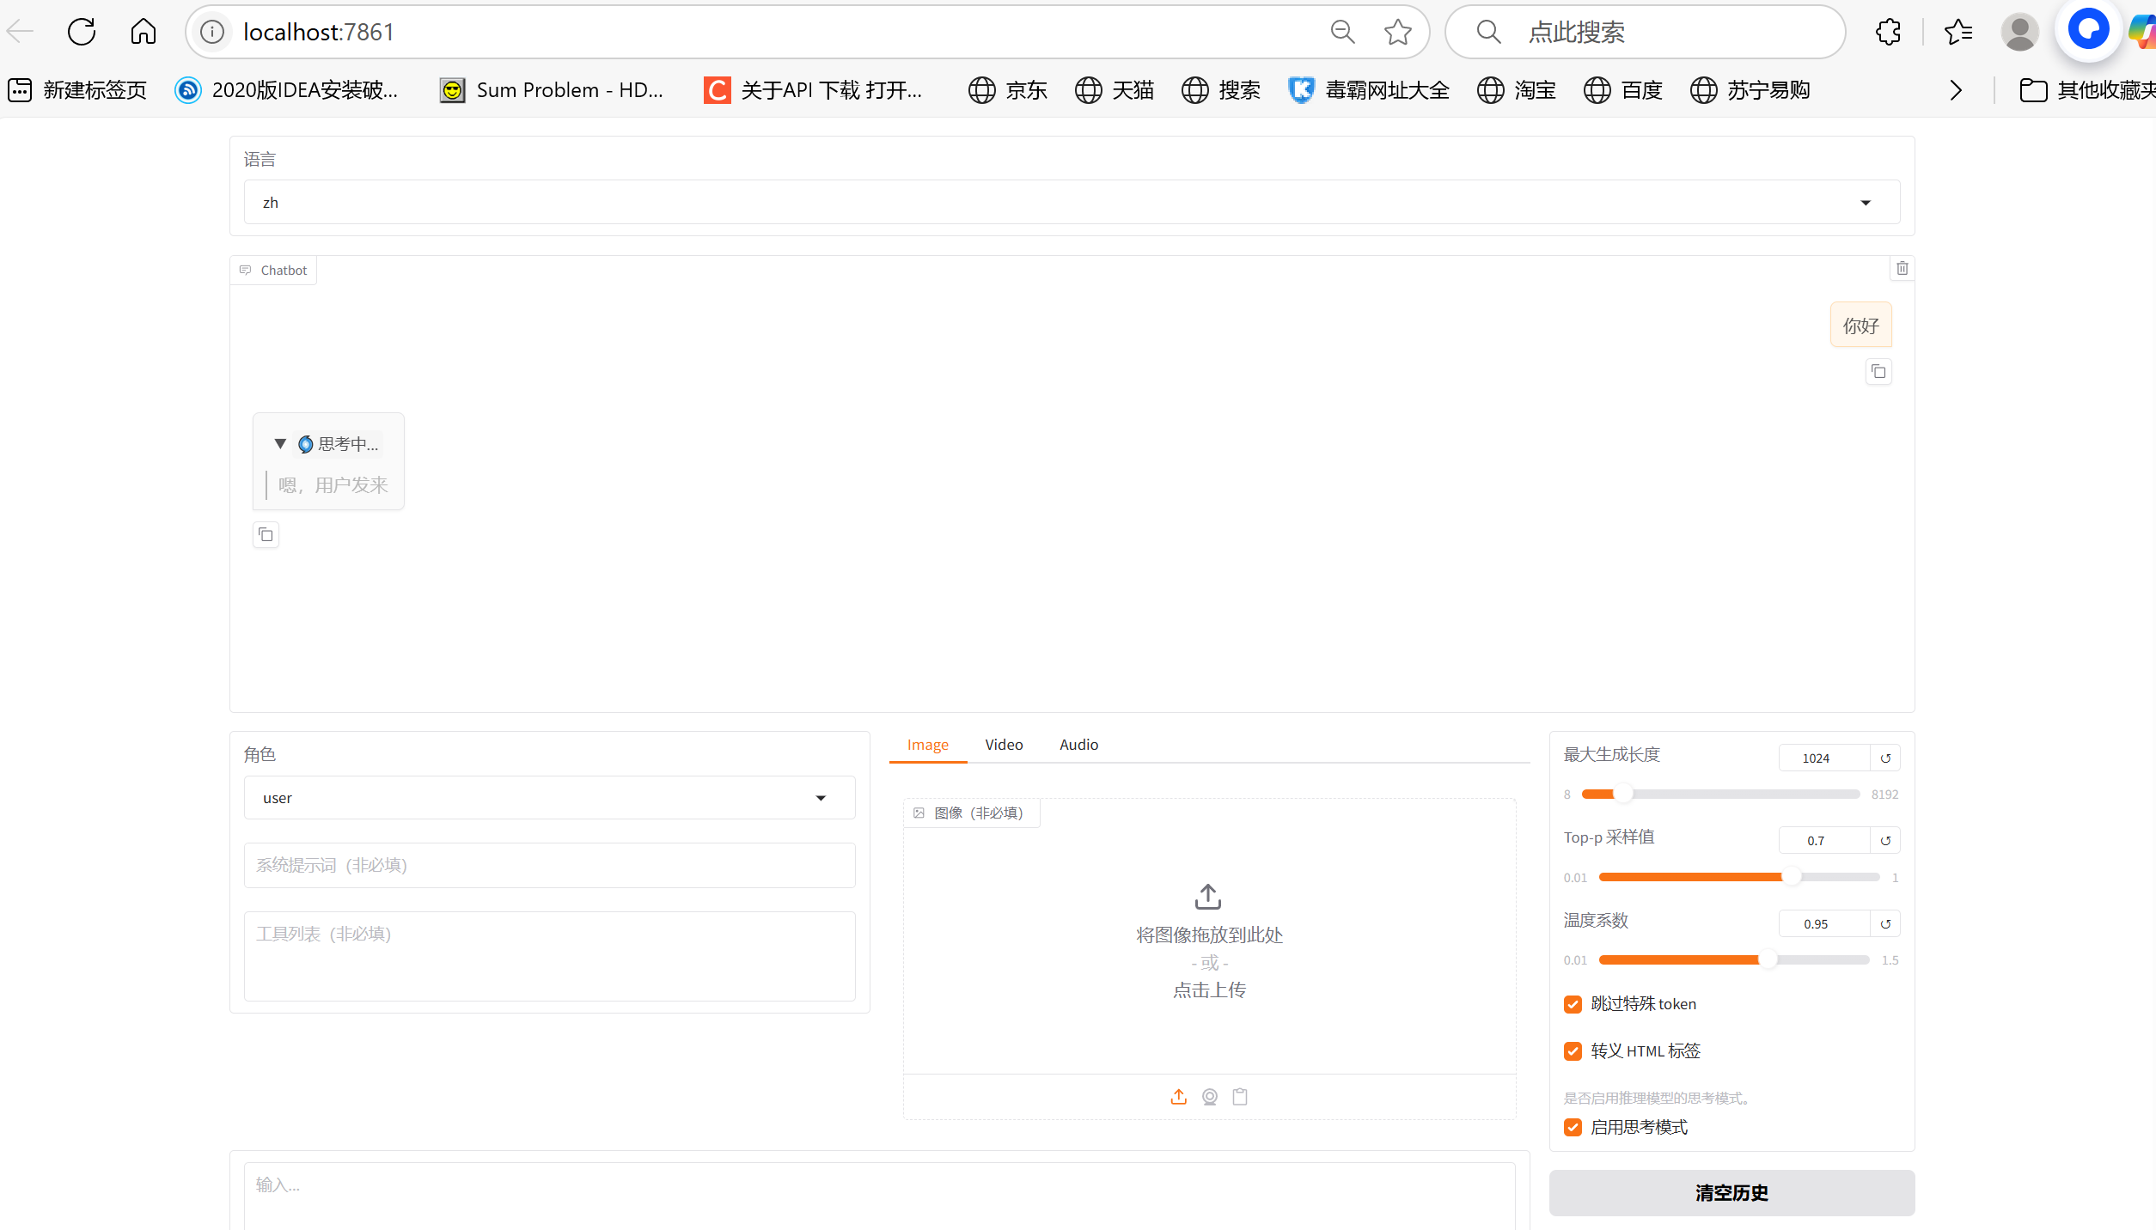This screenshot has height=1230, width=2156.
Task: Switch to the Audio tab
Action: (x=1078, y=745)
